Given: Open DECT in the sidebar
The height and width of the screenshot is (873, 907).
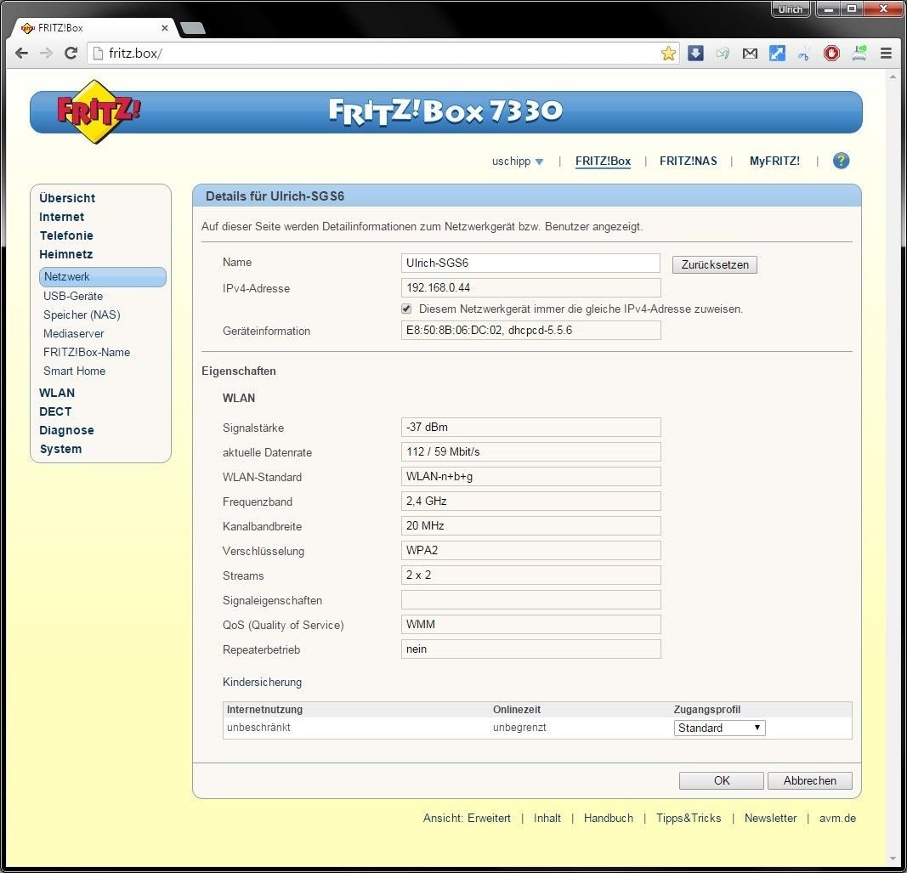Looking at the screenshot, I should point(55,411).
